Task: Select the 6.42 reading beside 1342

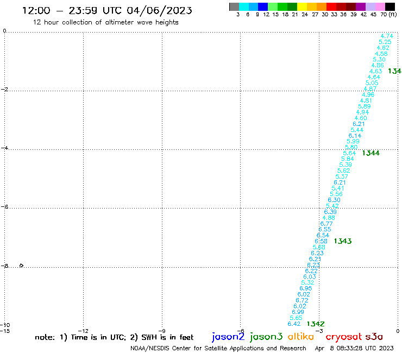Action: [x=294, y=324]
